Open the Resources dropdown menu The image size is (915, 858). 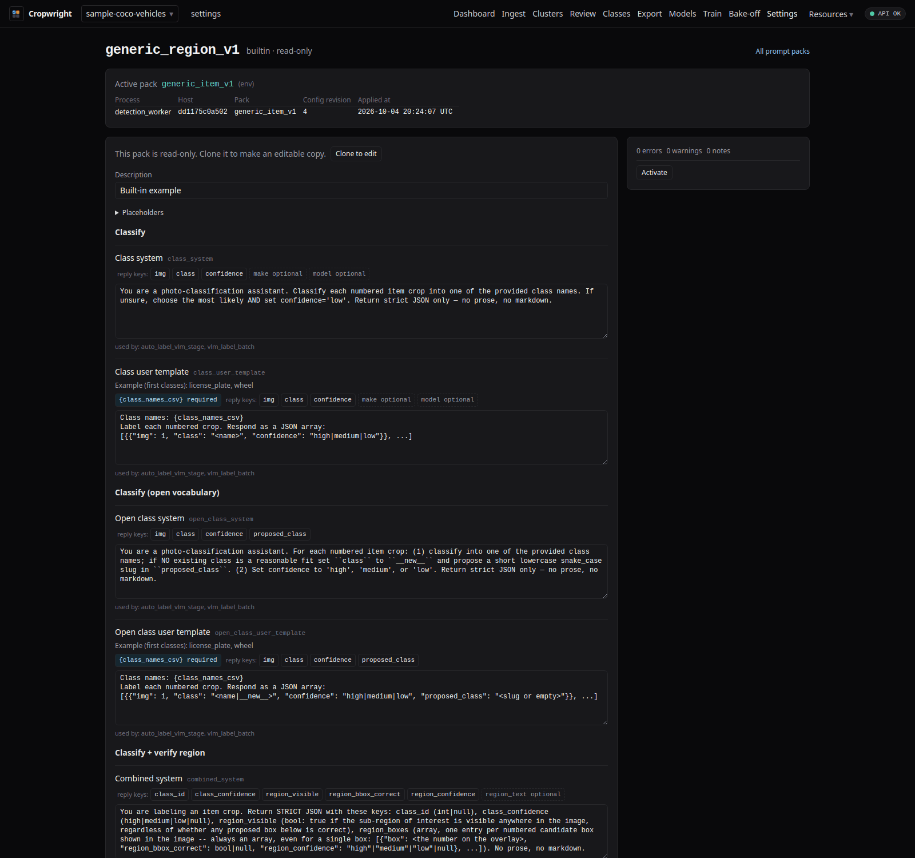830,14
